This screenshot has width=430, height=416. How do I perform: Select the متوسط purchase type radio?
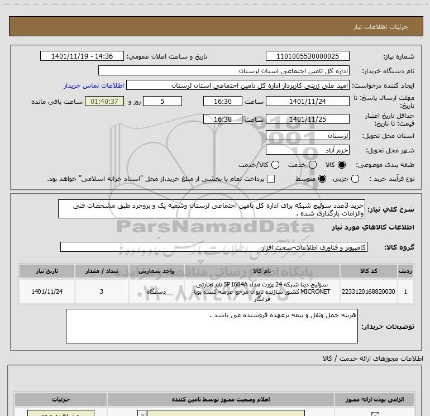tap(322, 179)
